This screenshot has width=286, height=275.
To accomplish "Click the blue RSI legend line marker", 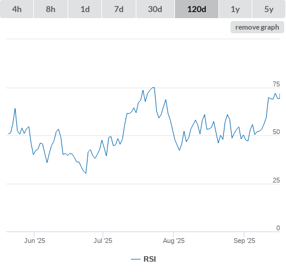I will [136, 259].
